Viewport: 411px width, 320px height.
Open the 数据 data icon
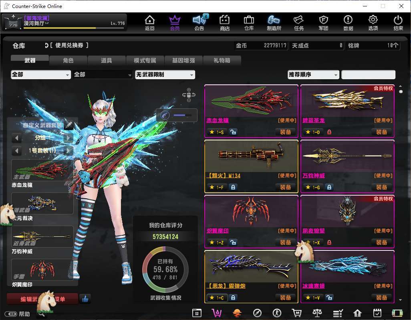tap(348, 23)
